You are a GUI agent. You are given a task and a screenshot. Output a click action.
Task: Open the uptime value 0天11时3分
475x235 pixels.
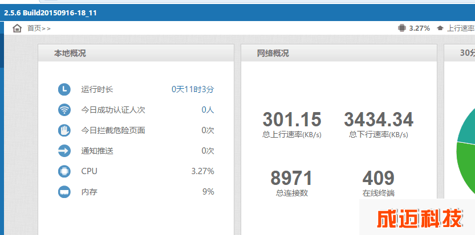(193, 89)
